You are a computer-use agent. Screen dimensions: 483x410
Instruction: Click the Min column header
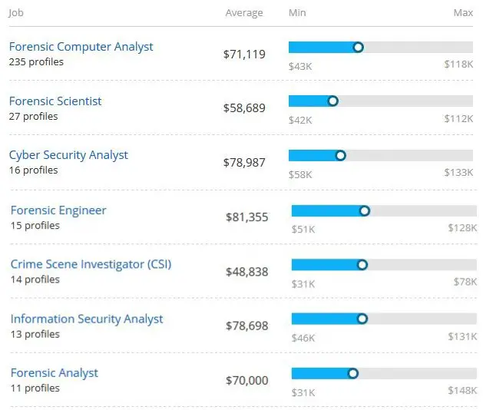pyautogui.click(x=297, y=13)
